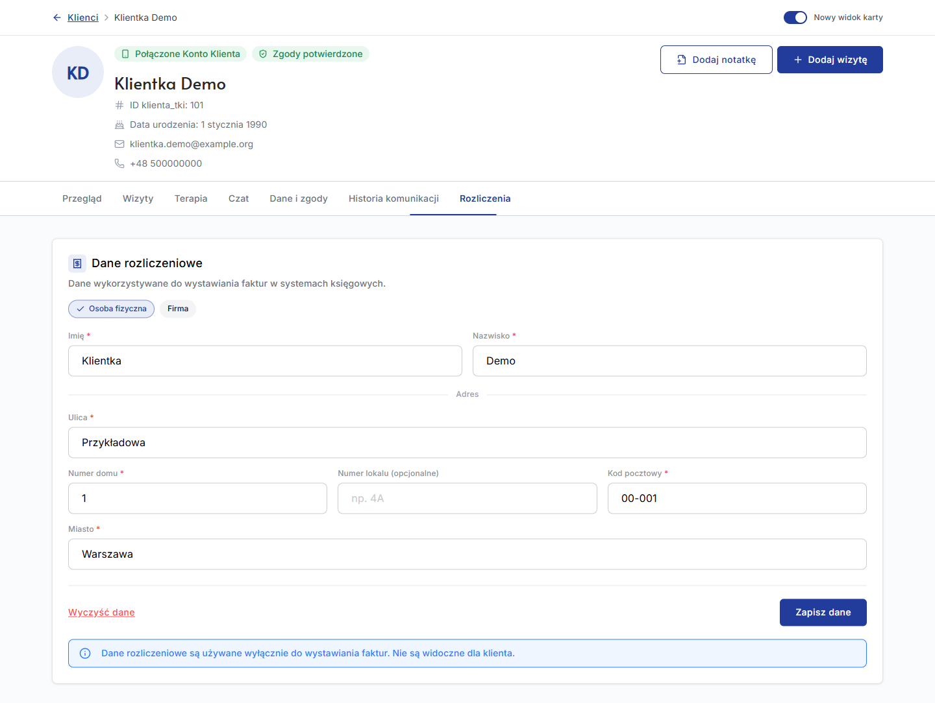The height and width of the screenshot is (703, 935).
Task: Click the Kod pocztowy input field
Action: (737, 498)
